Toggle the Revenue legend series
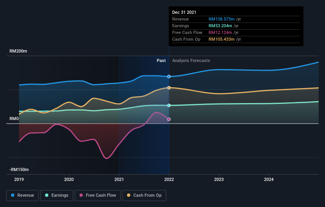 tap(23, 195)
